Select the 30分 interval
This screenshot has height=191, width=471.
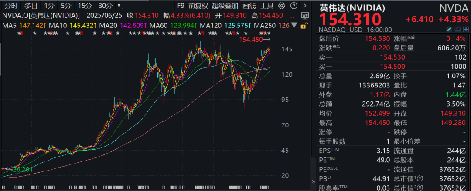[x=106, y=6]
